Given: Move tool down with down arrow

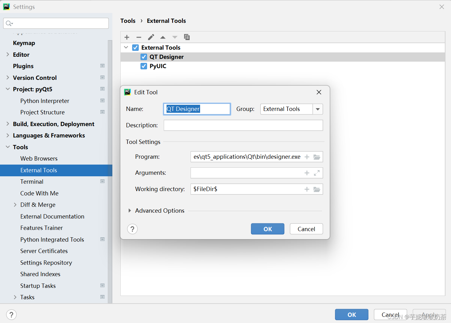Looking at the screenshot, I should click(x=175, y=37).
